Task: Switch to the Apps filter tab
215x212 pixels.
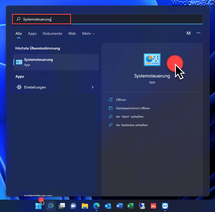Action: coord(32,33)
